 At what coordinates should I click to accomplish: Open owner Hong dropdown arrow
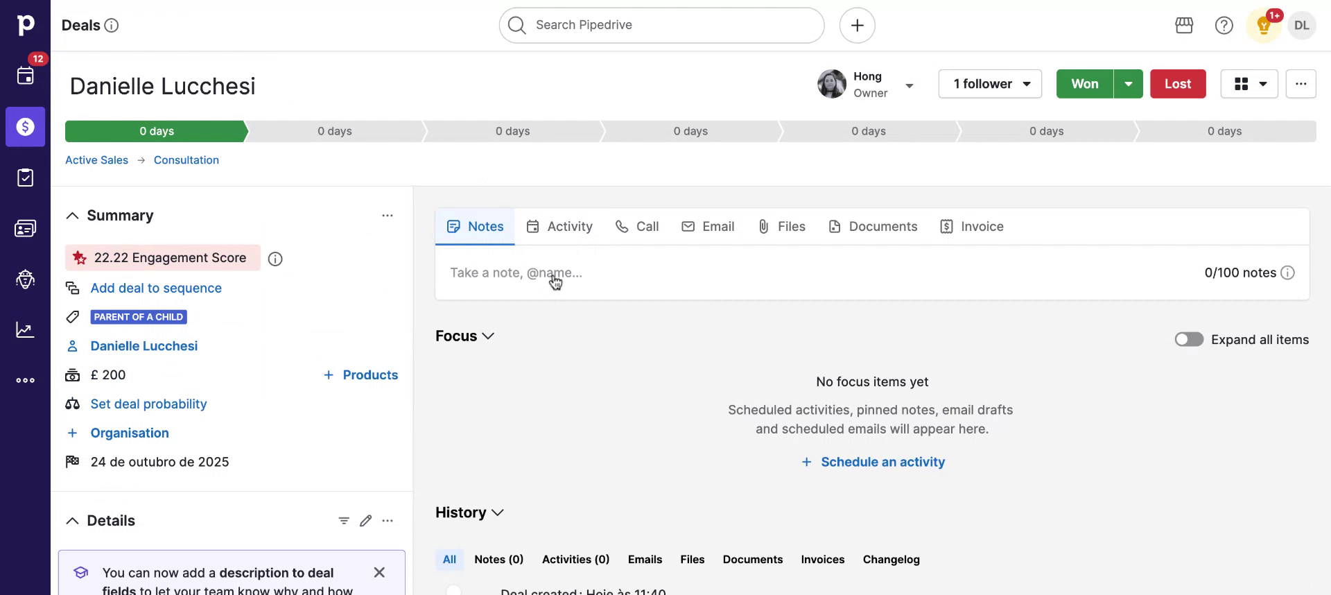(x=909, y=86)
